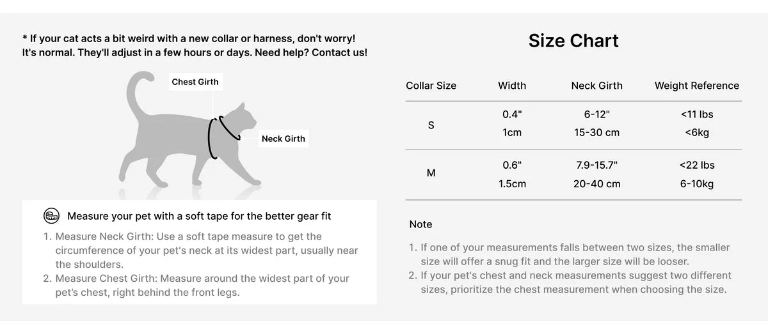Click the <11 lbs weight value
Screen dimensions: 768x331
click(697, 114)
